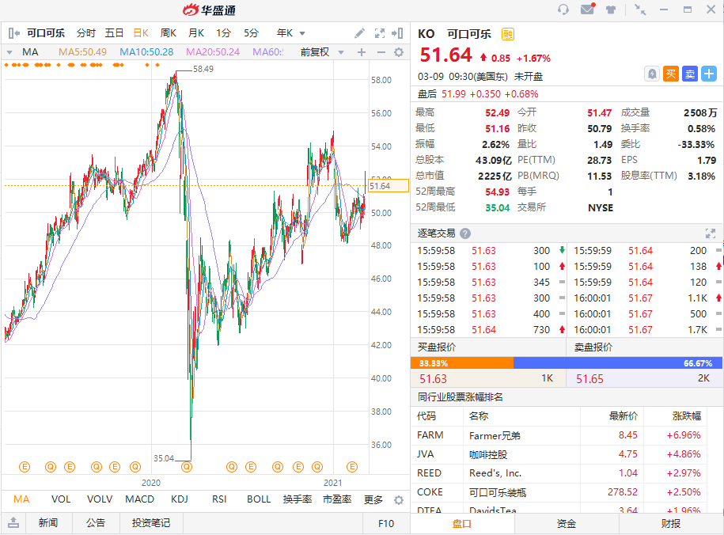Viewport: 724px width, 535px height.
Task: Set price alert bell icon
Action: coord(652,74)
